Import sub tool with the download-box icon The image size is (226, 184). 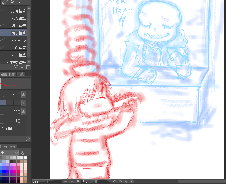(16, 67)
